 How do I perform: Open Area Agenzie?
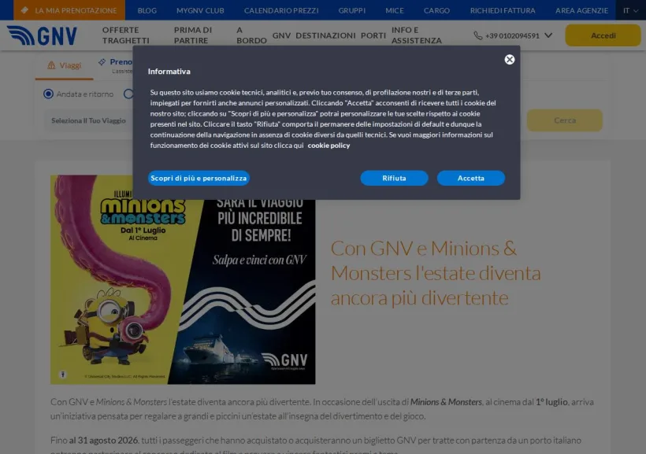[x=581, y=10]
